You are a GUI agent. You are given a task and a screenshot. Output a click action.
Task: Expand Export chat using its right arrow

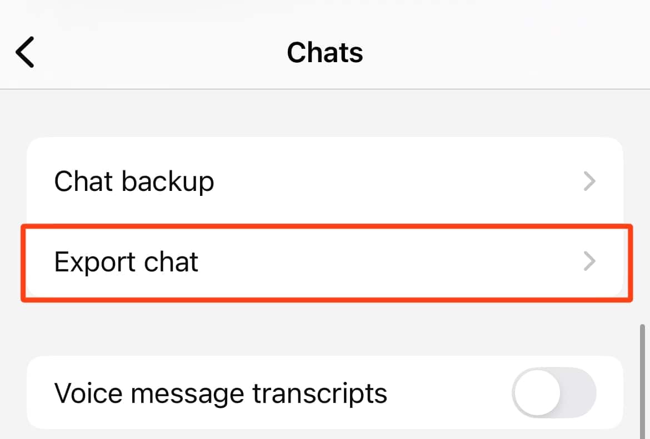589,261
